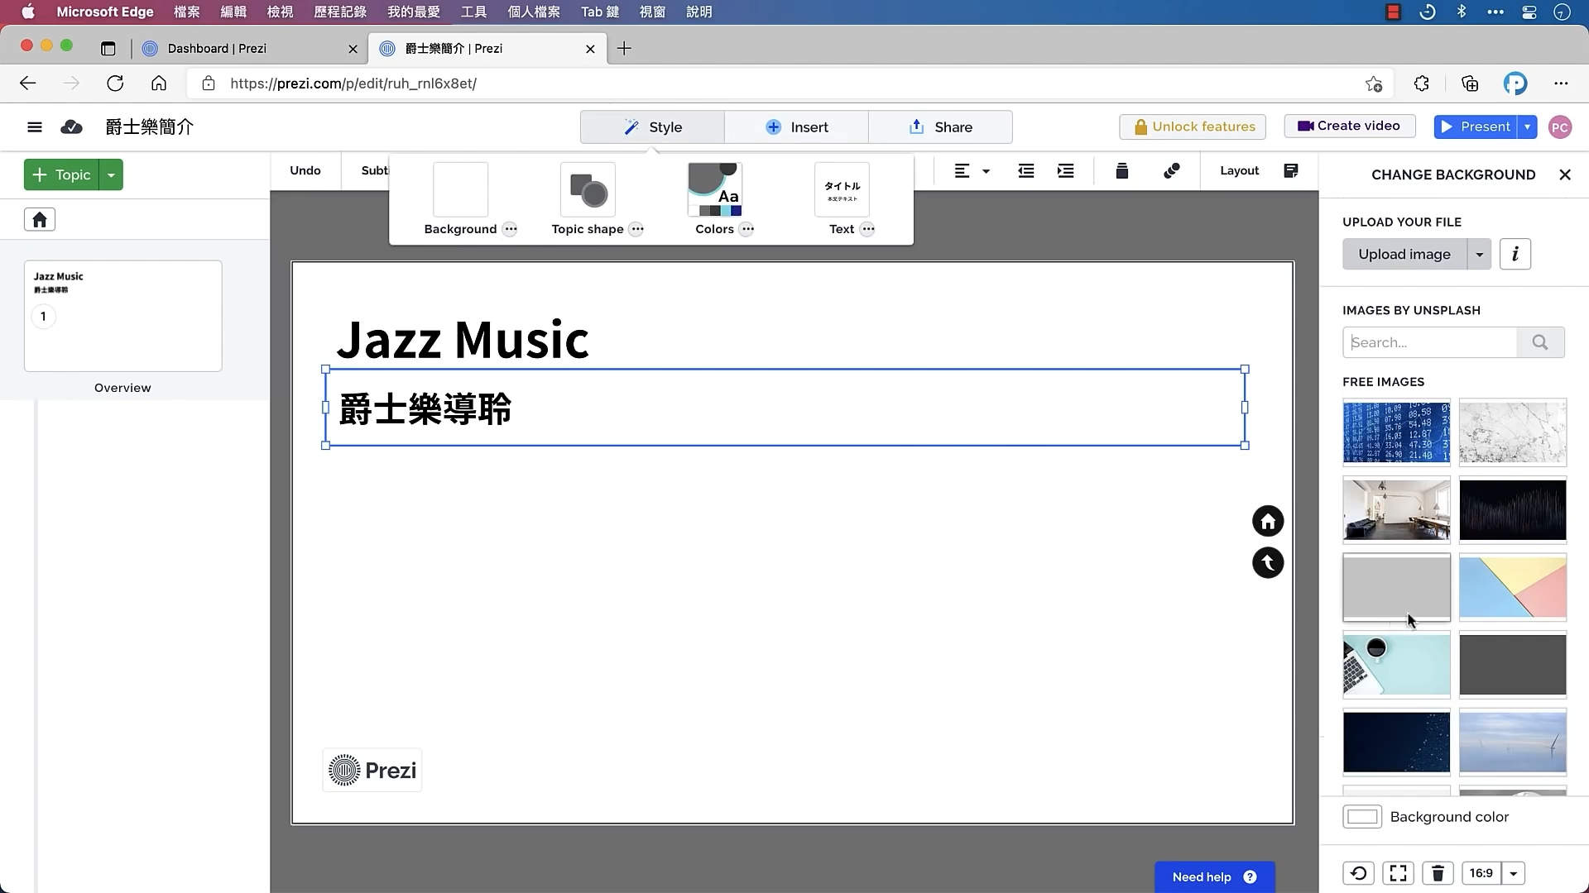Viewport: 1589px width, 893px height.
Task: Expand the text alignment dropdown
Action: click(985, 171)
